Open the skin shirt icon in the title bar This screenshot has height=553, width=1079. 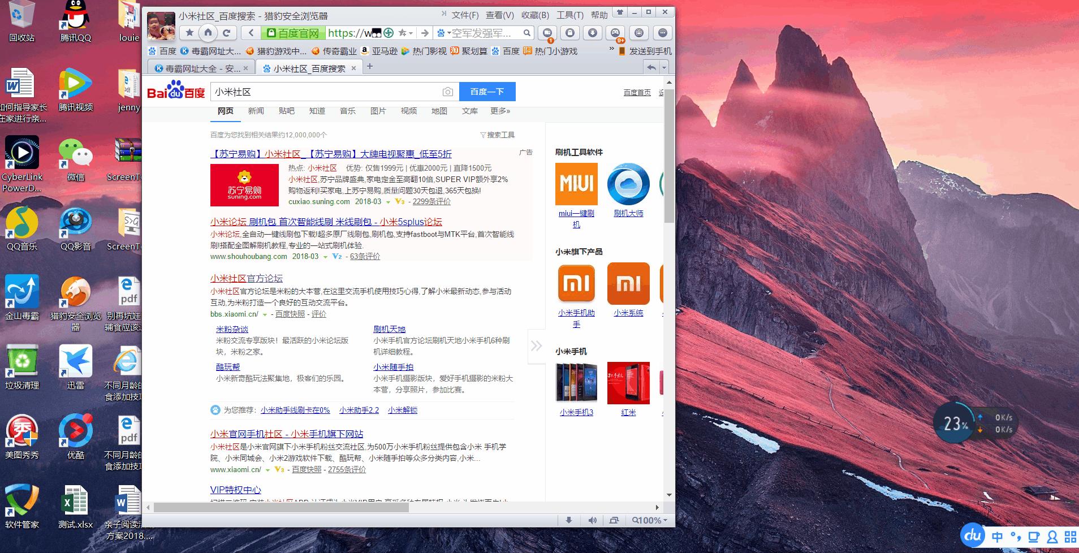tap(620, 12)
